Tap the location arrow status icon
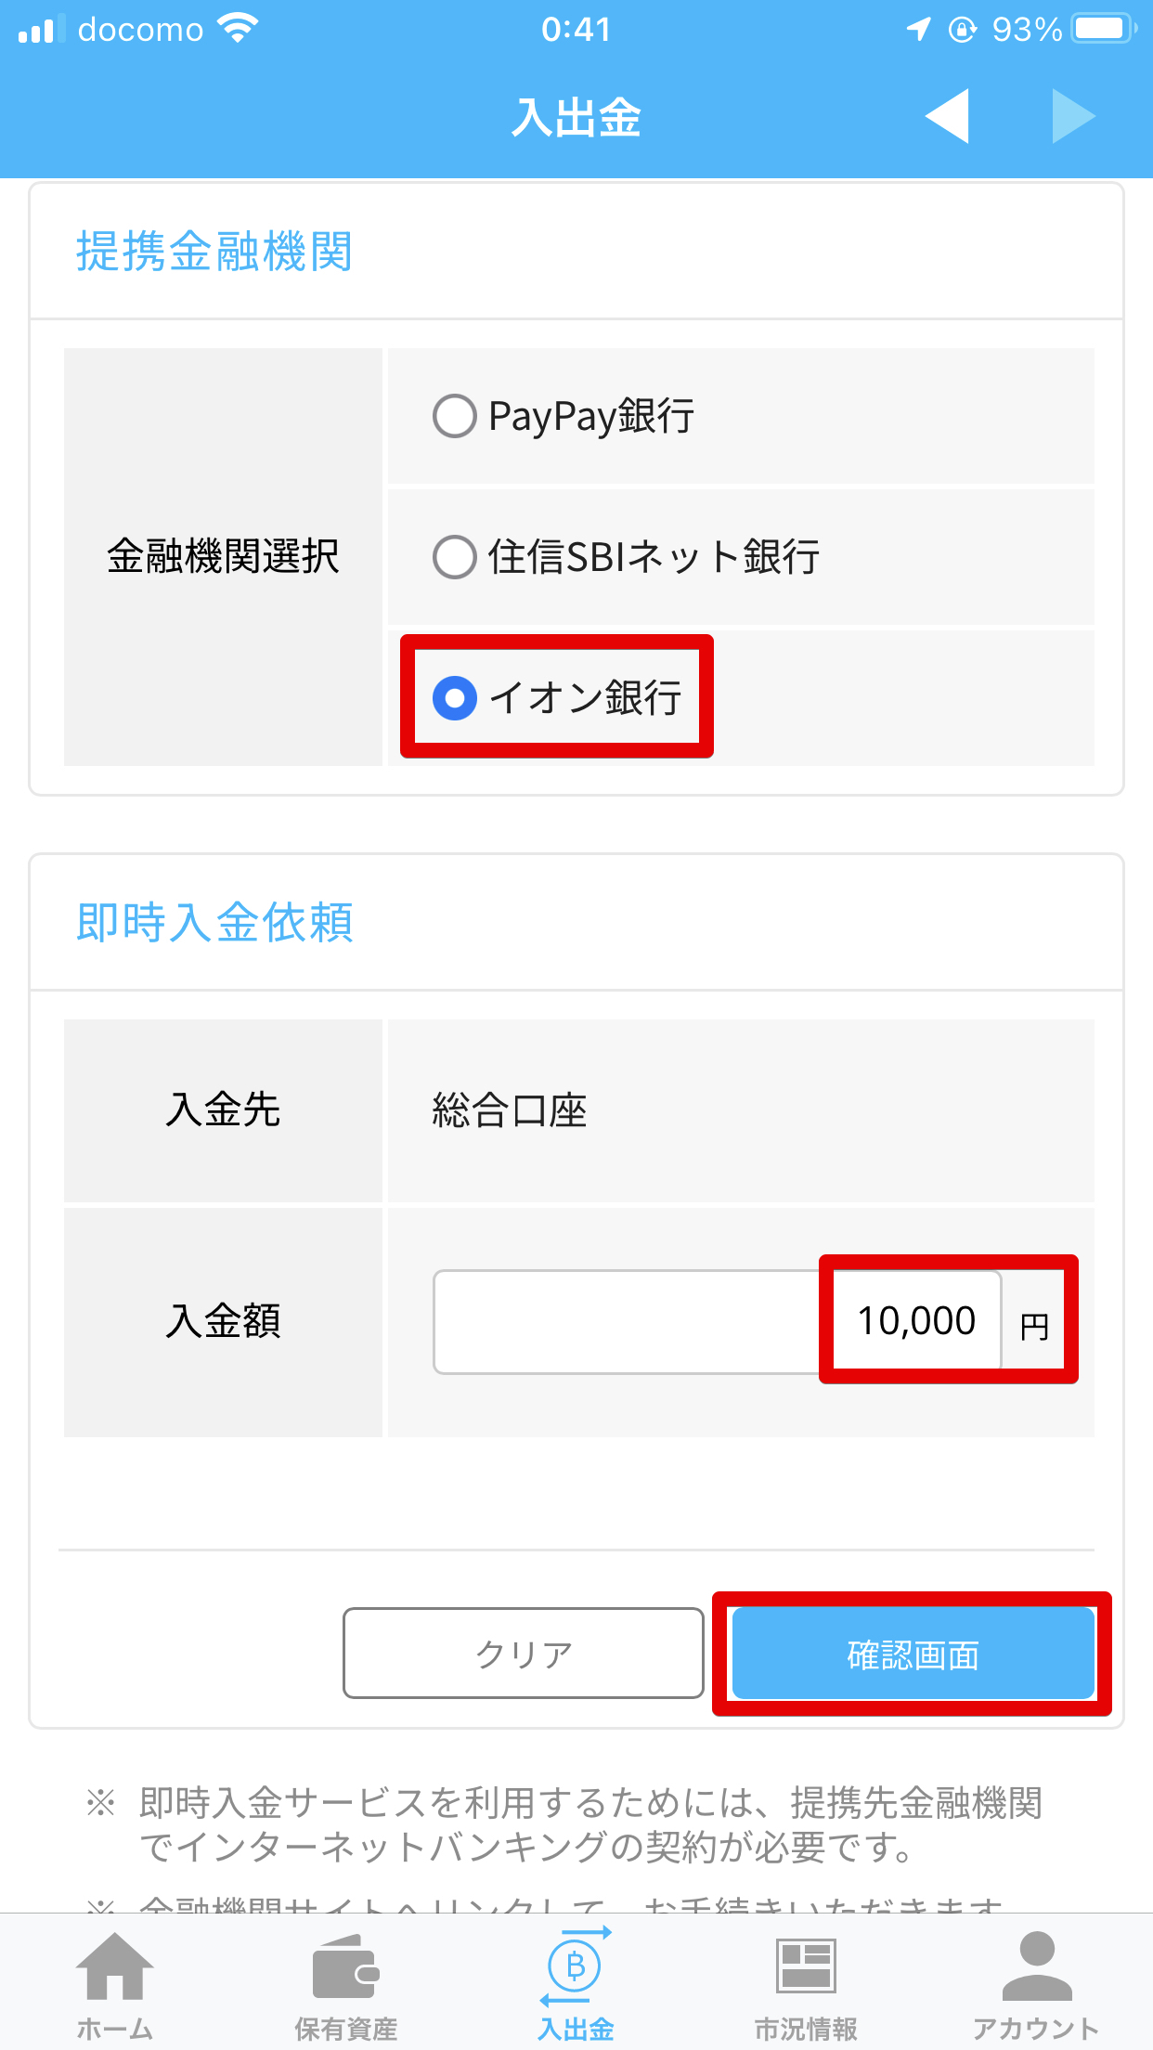This screenshot has height=2050, width=1153. [x=918, y=29]
